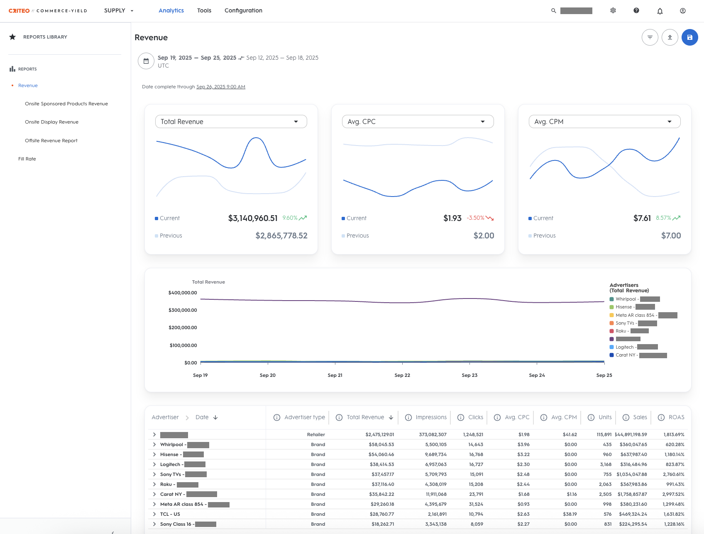
Task: Click the Logitech legend color swatch
Action: 611,347
